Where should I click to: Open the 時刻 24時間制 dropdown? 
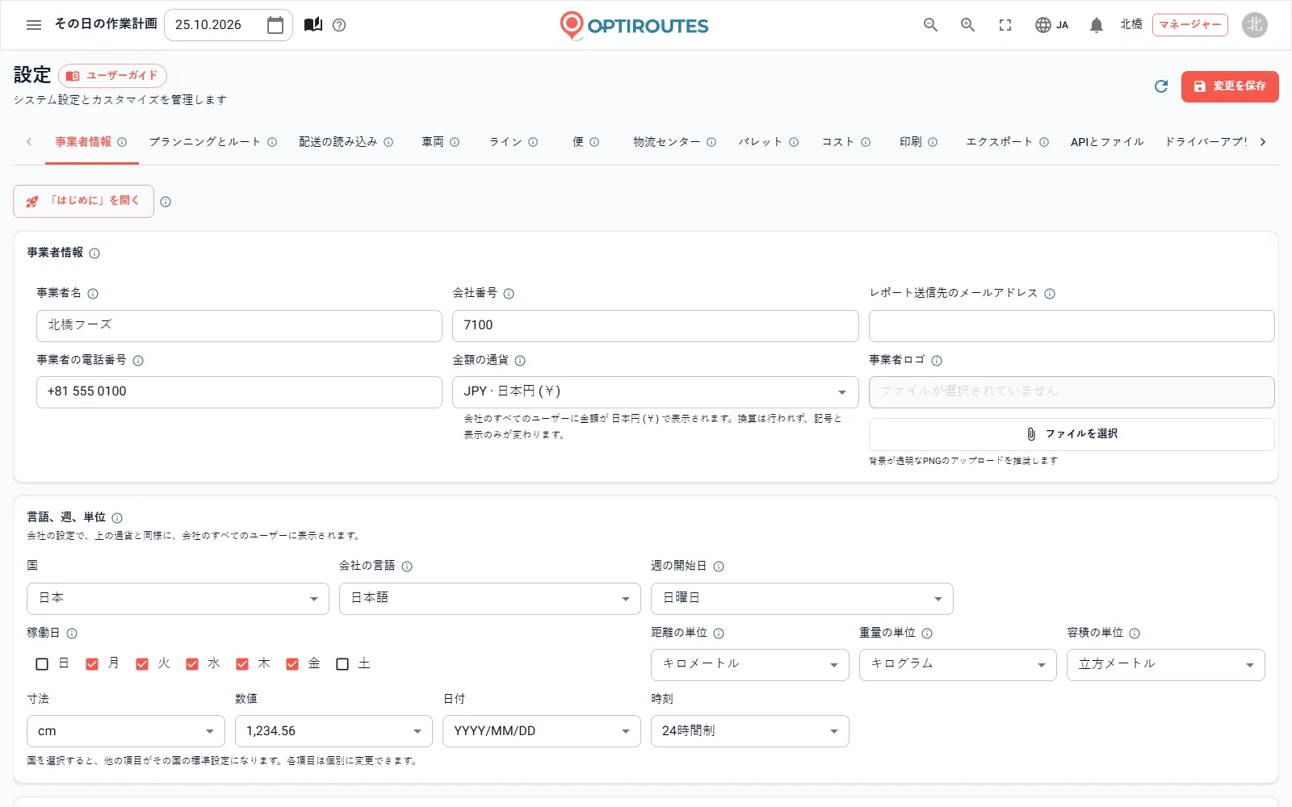(749, 731)
